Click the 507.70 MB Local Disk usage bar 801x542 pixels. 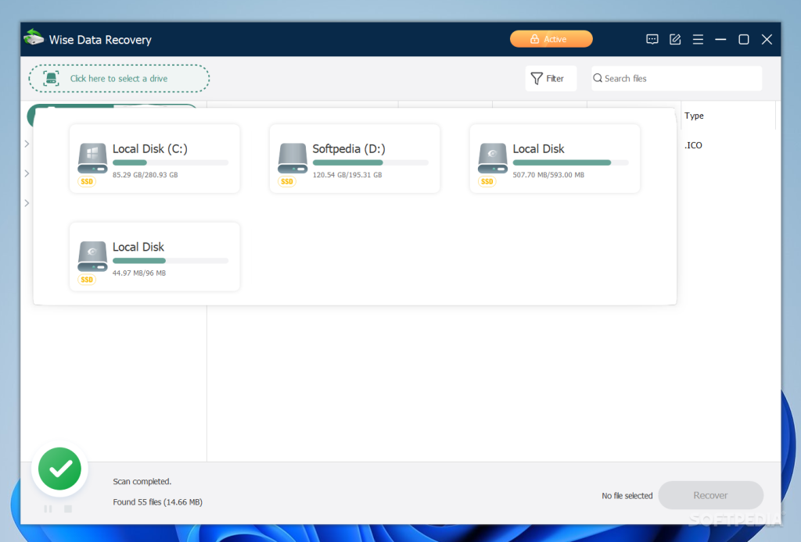point(570,162)
